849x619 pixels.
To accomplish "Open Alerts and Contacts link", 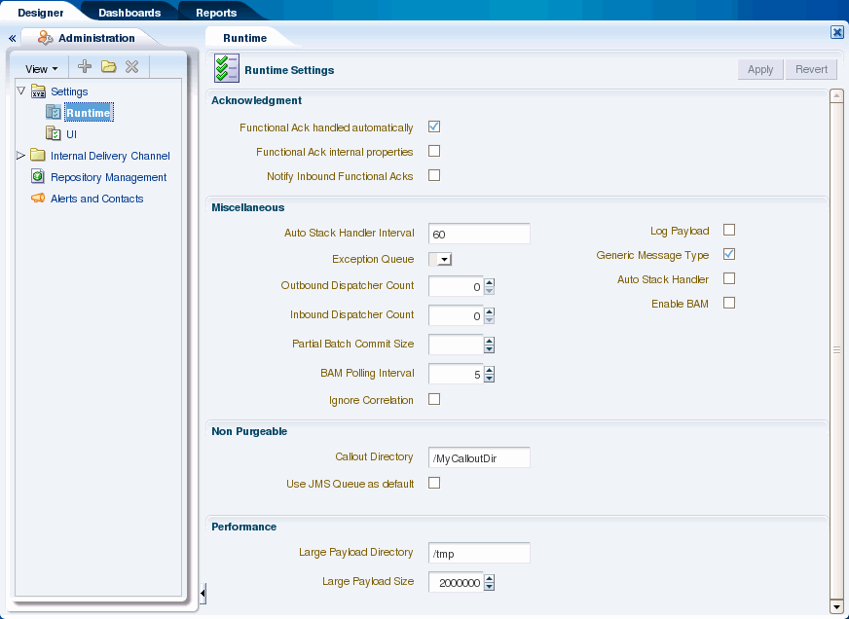I will (x=97, y=199).
